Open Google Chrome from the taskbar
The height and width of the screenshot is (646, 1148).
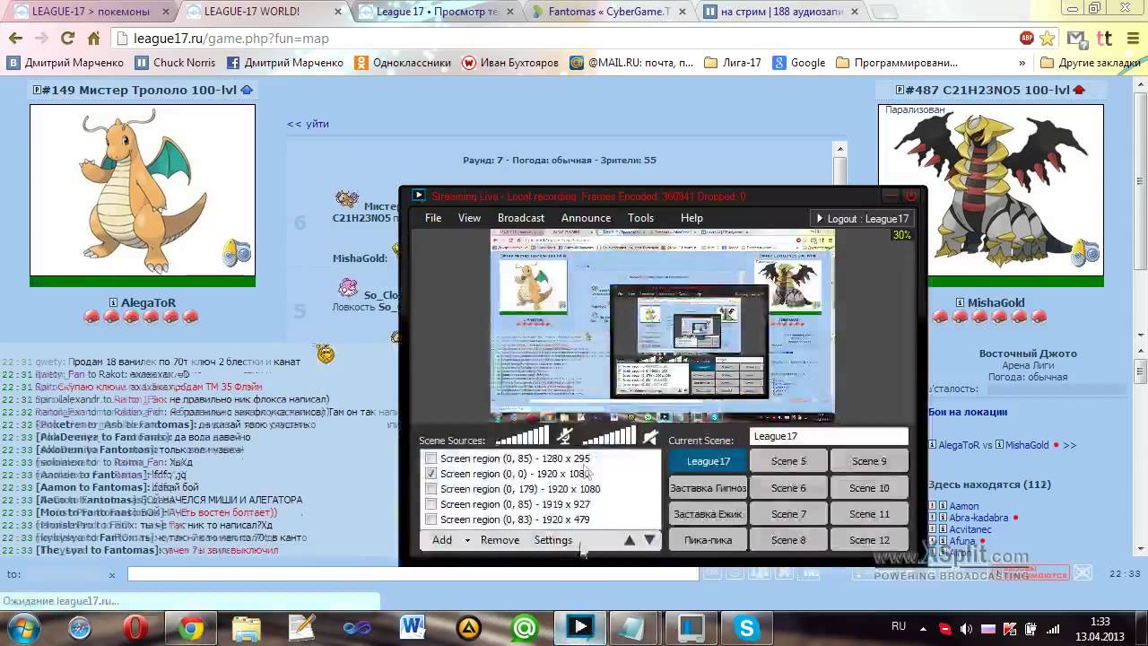pos(190,627)
